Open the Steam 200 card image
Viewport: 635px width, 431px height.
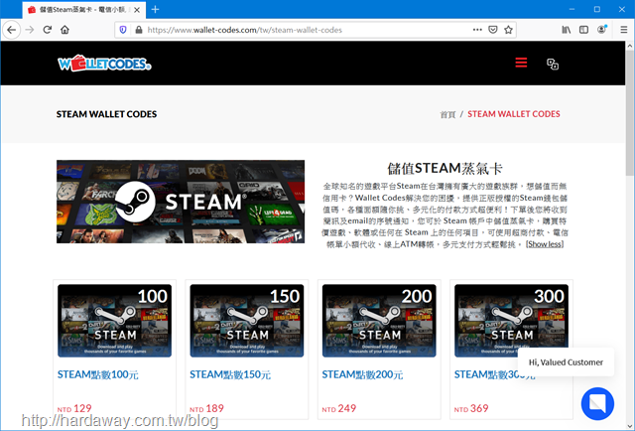379,321
